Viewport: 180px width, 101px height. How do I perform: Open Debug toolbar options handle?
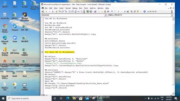84,12
